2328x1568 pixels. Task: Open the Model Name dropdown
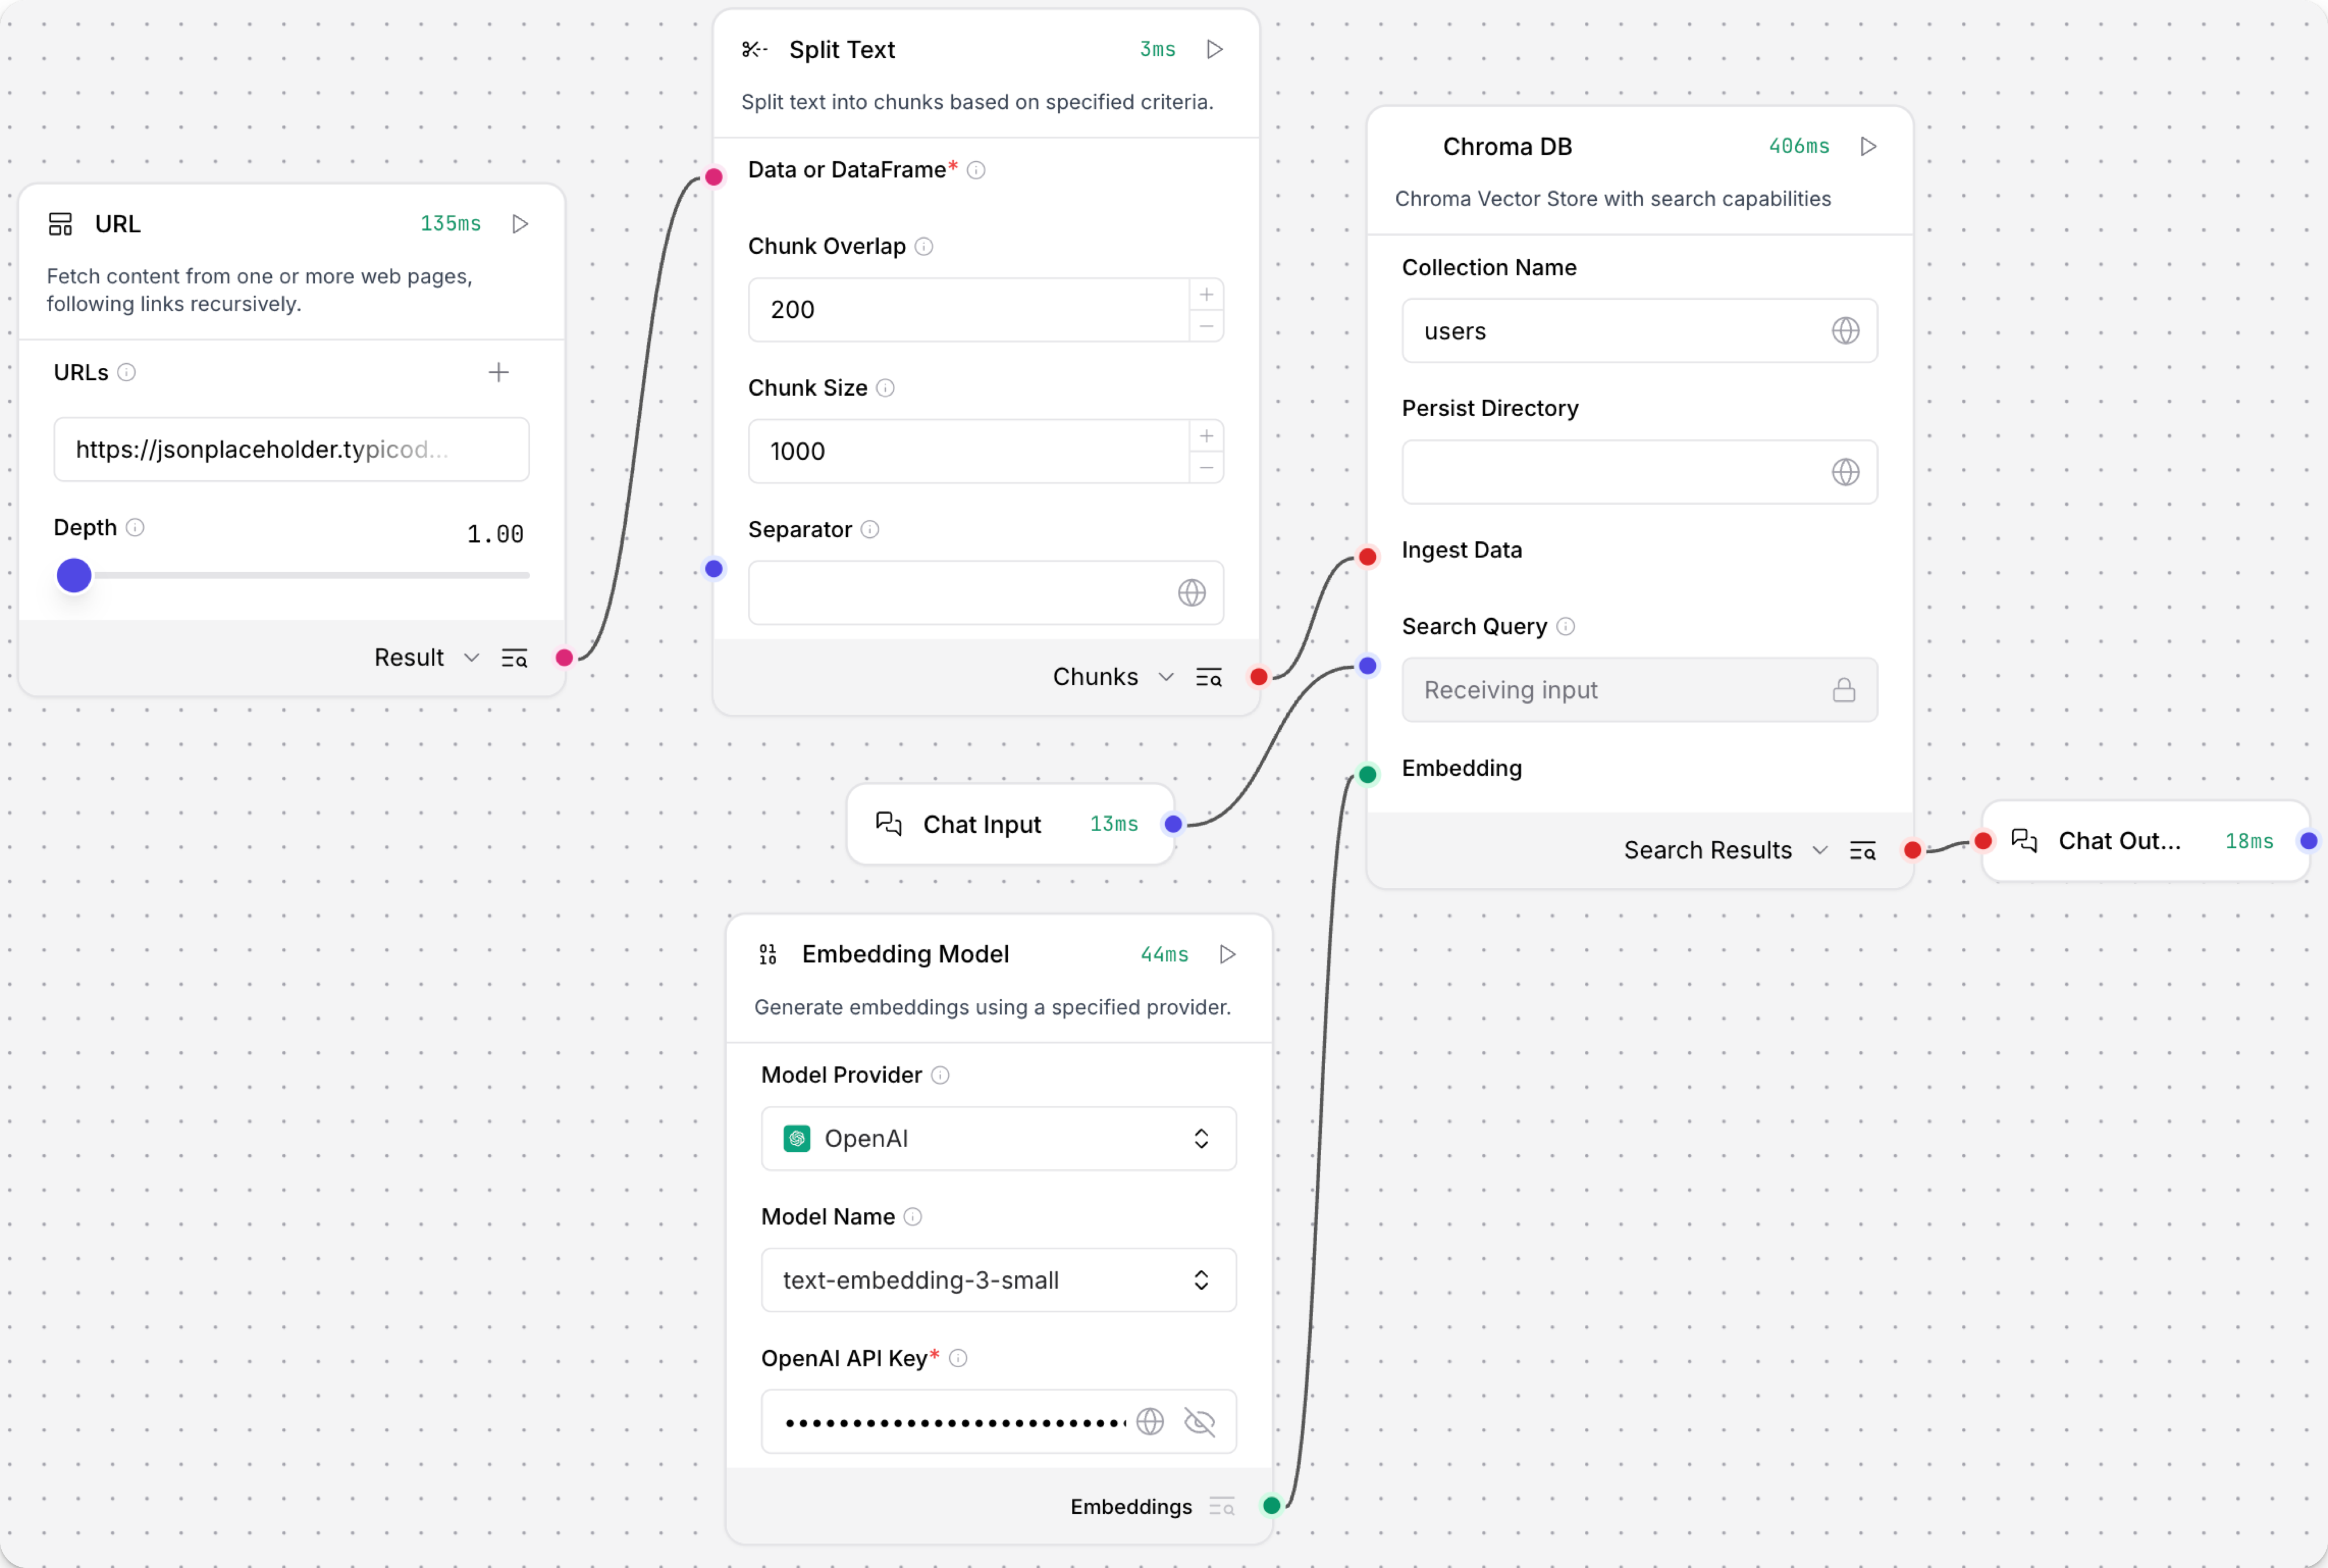(x=998, y=1280)
